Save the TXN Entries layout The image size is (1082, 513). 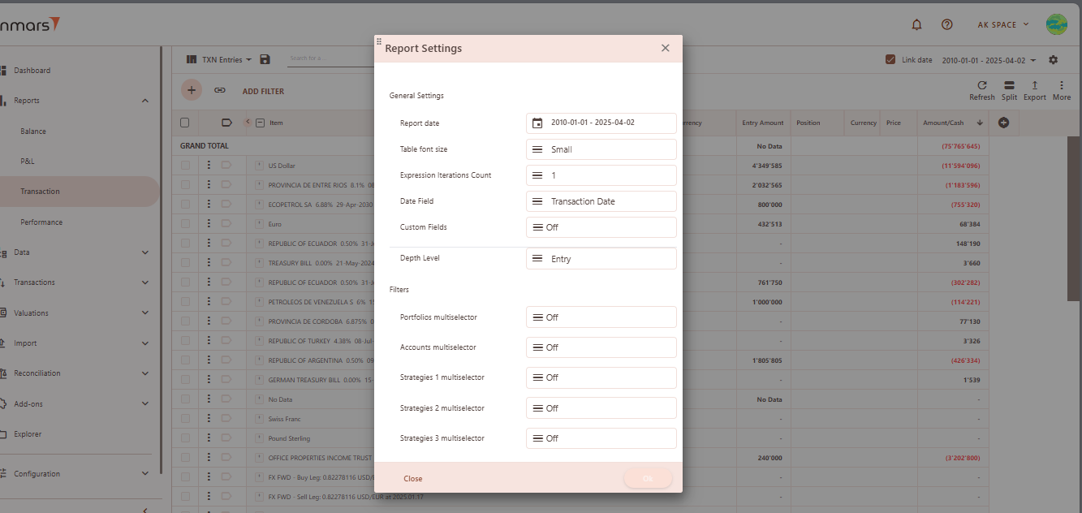265,59
